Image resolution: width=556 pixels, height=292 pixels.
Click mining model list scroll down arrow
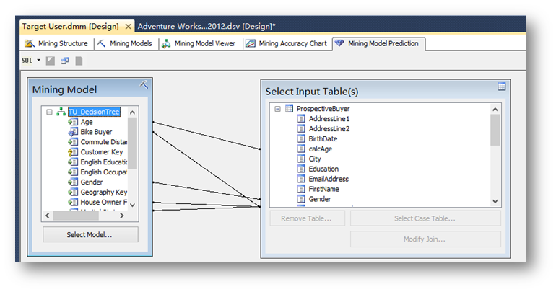tap(132, 205)
